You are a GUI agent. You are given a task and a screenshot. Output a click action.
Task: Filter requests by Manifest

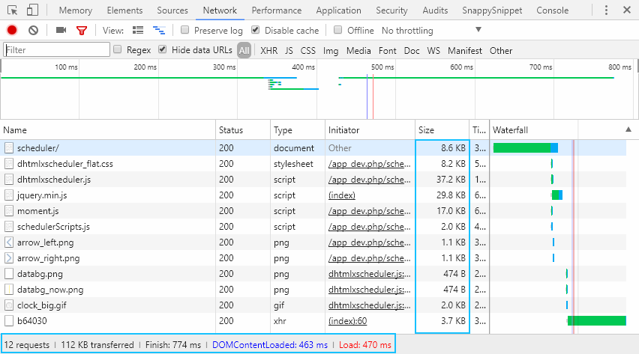coord(465,50)
